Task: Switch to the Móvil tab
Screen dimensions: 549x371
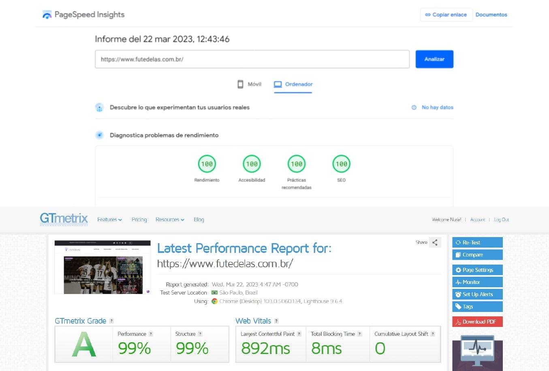Action: pyautogui.click(x=250, y=84)
